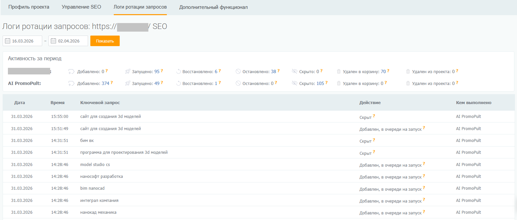Click help icon next to Удален в корзину: 70
Screen dimensions: 517x220
click(x=388, y=70)
